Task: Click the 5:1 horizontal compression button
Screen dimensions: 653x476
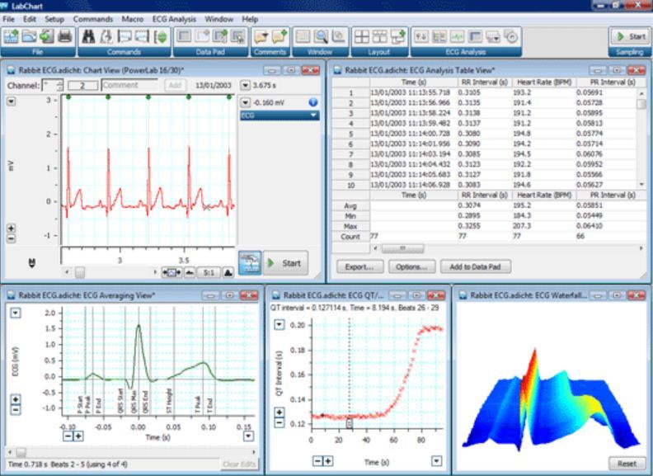Action: pos(209,272)
